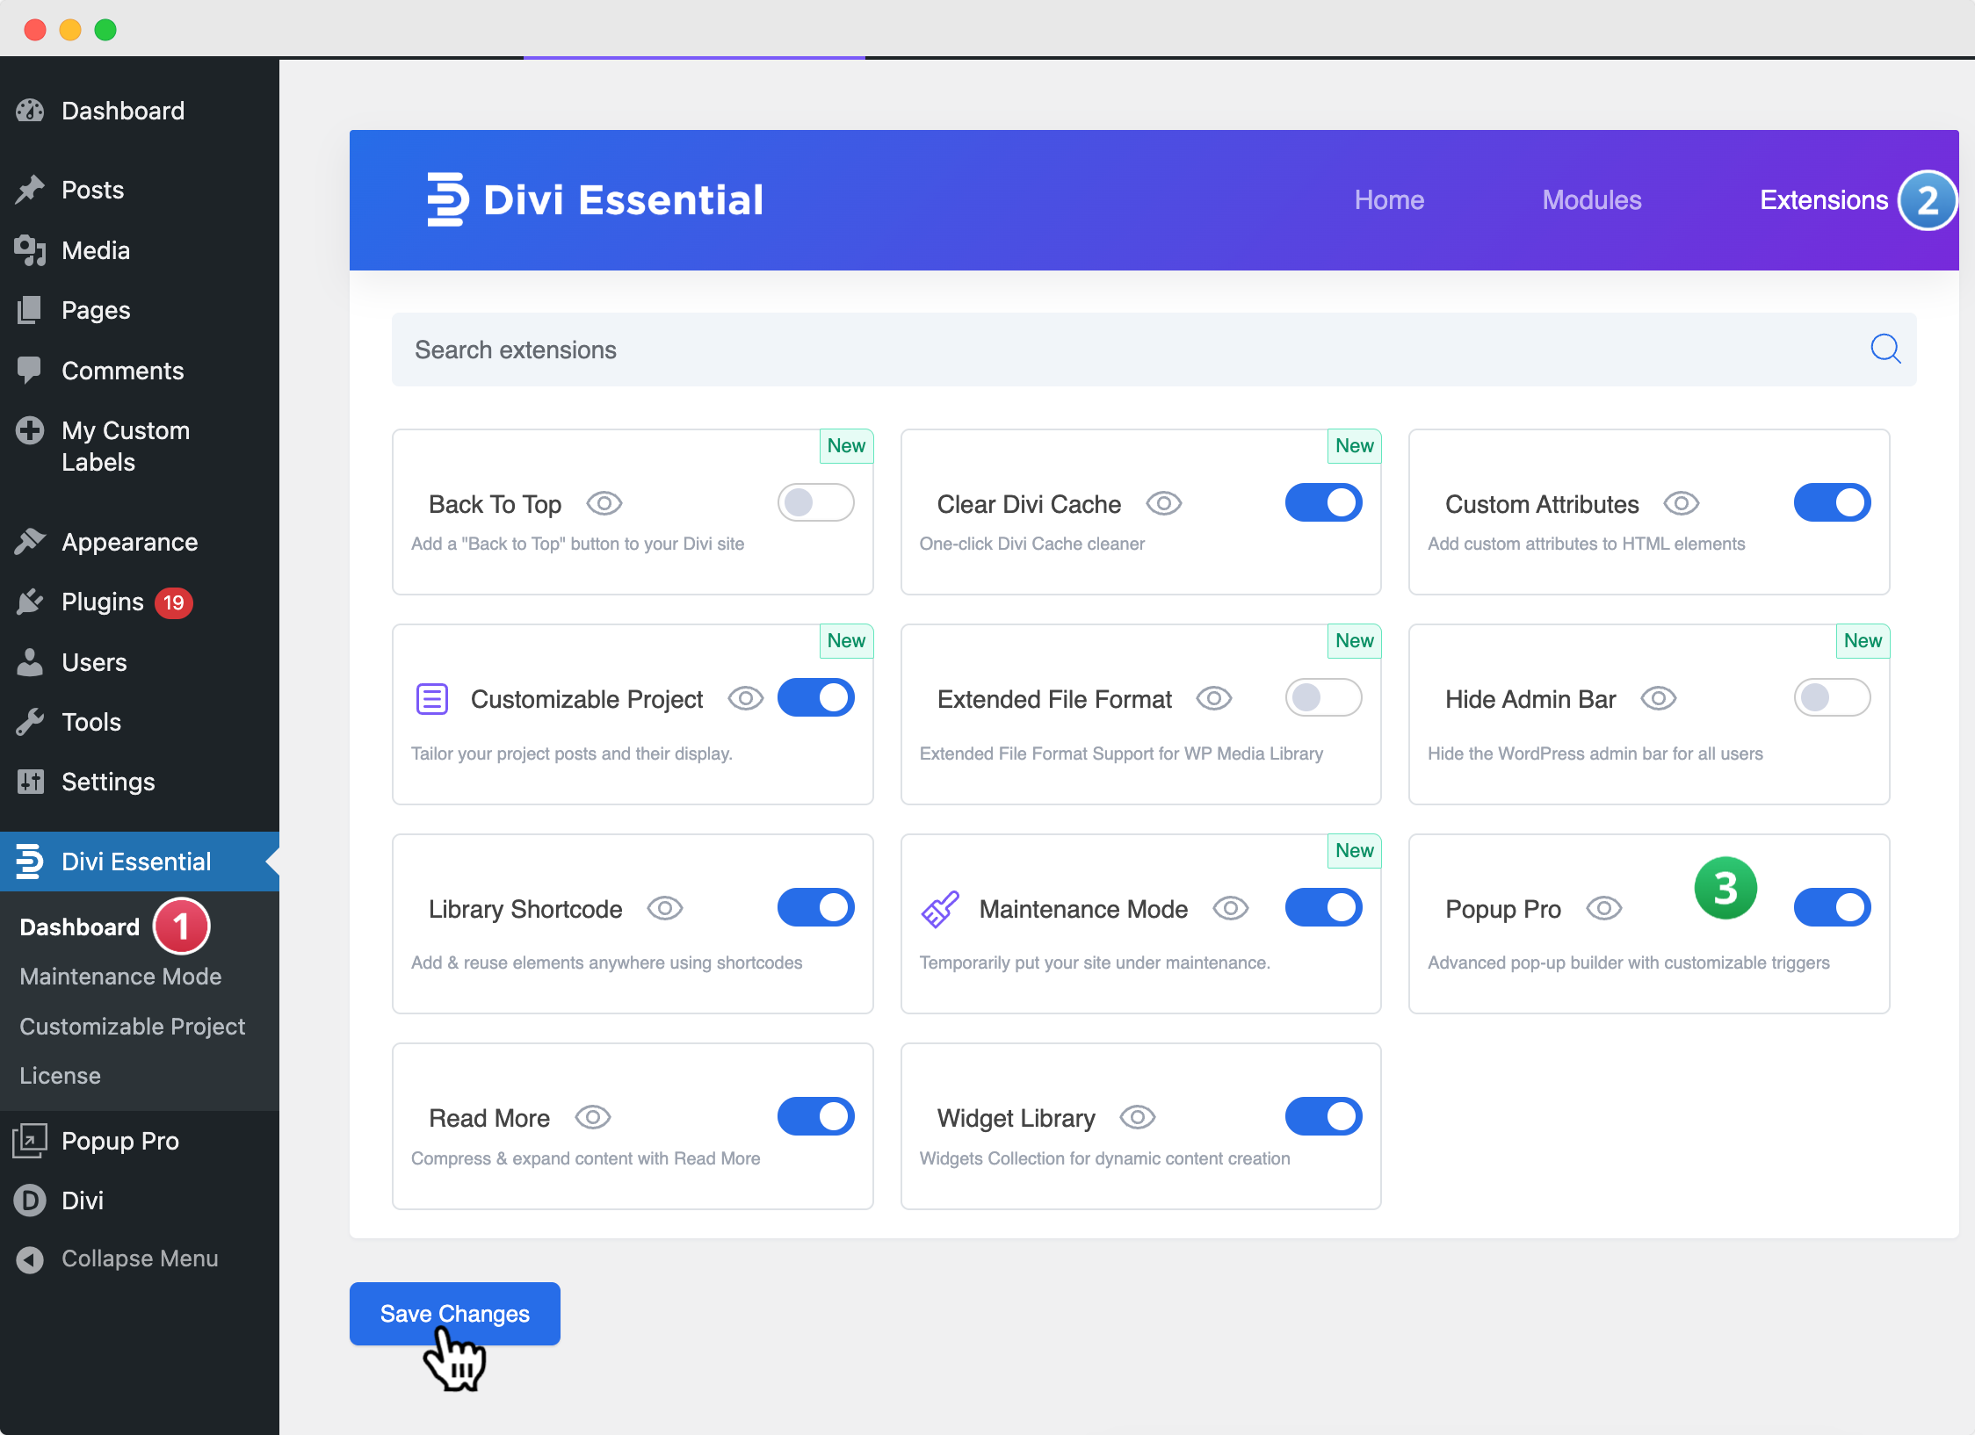Click eye icon beside Customizable Project

point(746,698)
